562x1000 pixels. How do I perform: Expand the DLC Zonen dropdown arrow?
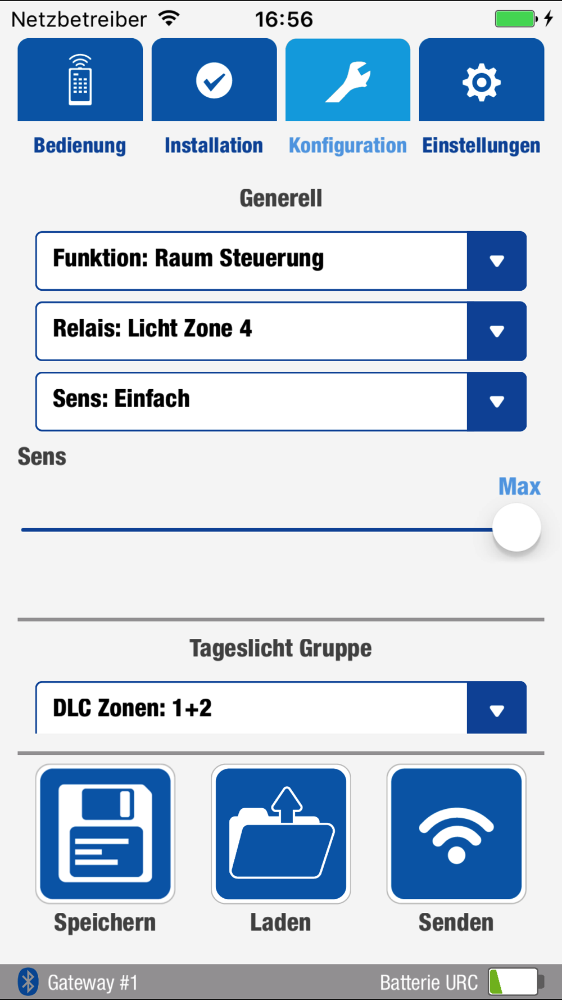click(x=497, y=708)
